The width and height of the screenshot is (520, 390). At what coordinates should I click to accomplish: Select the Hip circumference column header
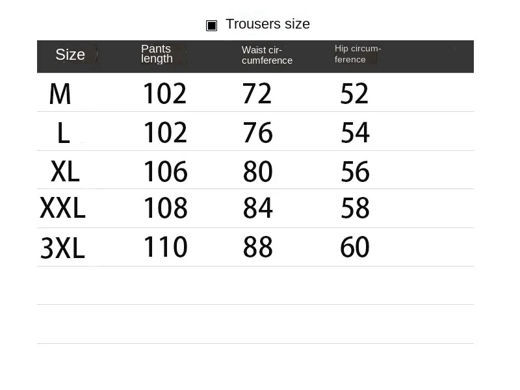coord(357,54)
